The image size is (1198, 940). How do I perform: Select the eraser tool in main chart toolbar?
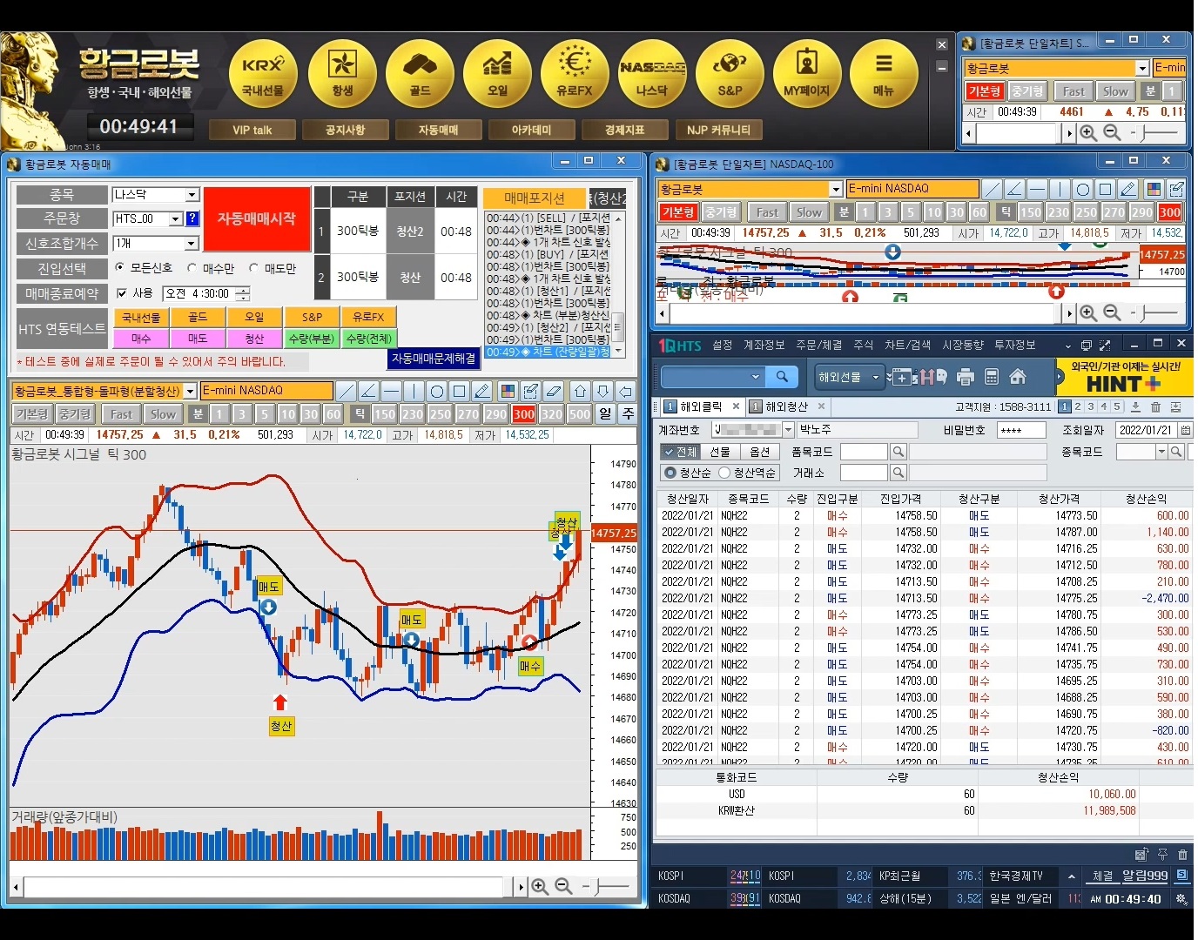click(x=553, y=391)
